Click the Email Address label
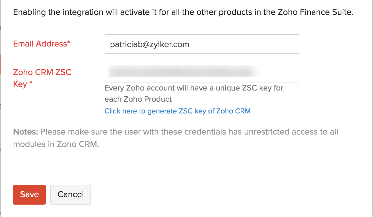The width and height of the screenshot is (373, 217). pyautogui.click(x=40, y=44)
